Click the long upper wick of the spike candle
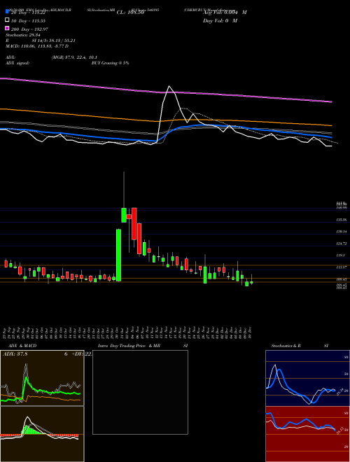The height and width of the screenshot is (462, 350). point(124,190)
